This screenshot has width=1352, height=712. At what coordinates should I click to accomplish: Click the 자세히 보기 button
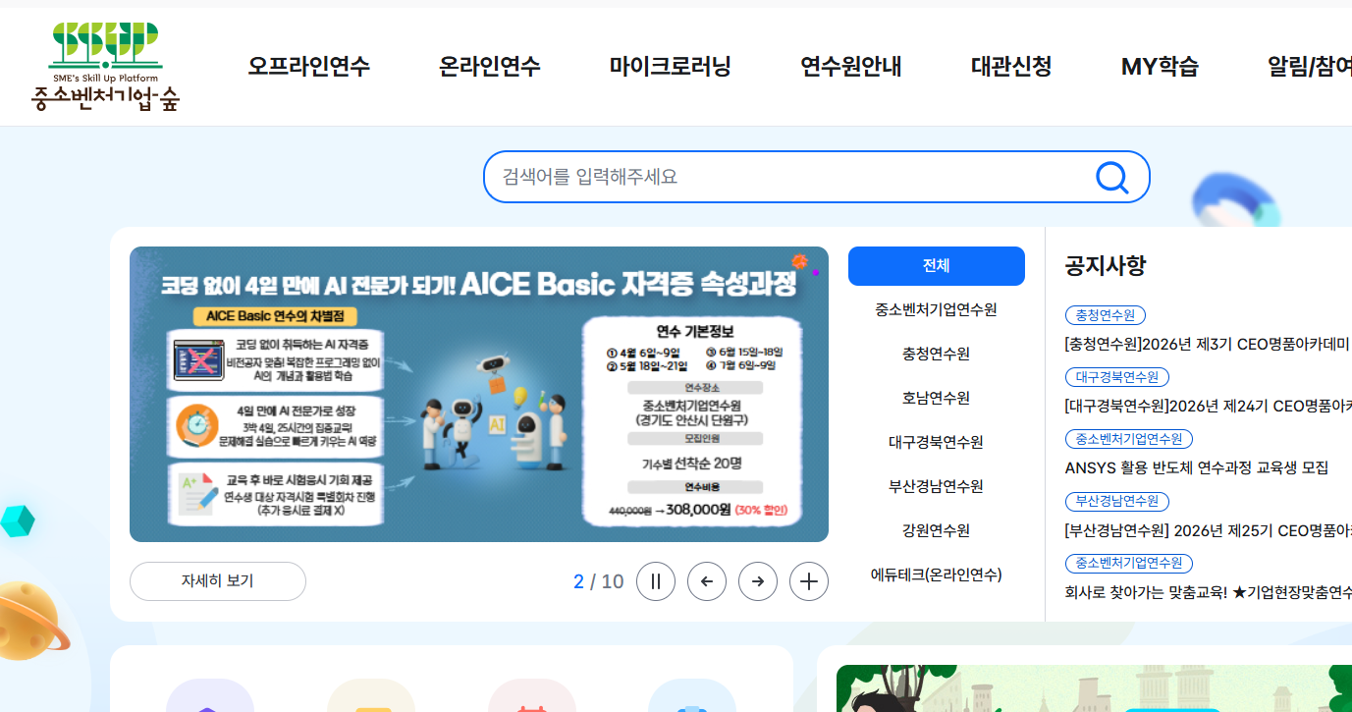pos(218,581)
